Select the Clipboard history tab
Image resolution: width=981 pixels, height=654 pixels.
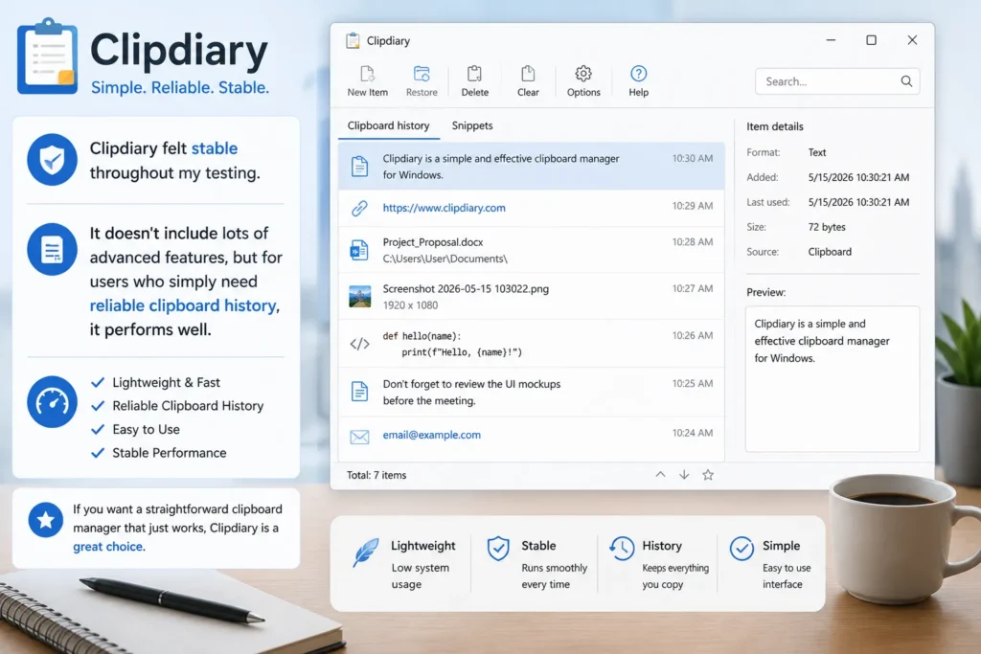pos(389,125)
